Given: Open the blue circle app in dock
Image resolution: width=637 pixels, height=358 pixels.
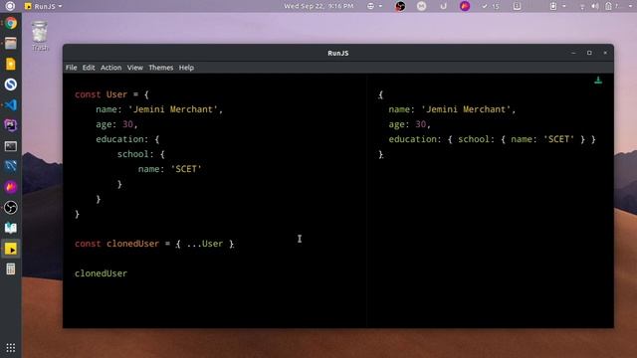Looking at the screenshot, I should pyautogui.click(x=11, y=84).
